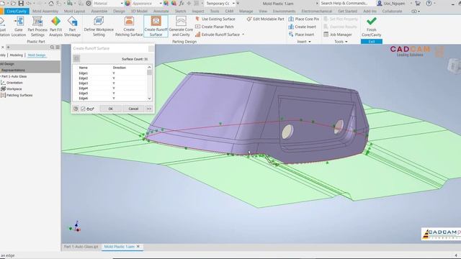The image size is (461, 259).
Task: Toggle Edge3 direction arrow
Action: tap(114, 83)
